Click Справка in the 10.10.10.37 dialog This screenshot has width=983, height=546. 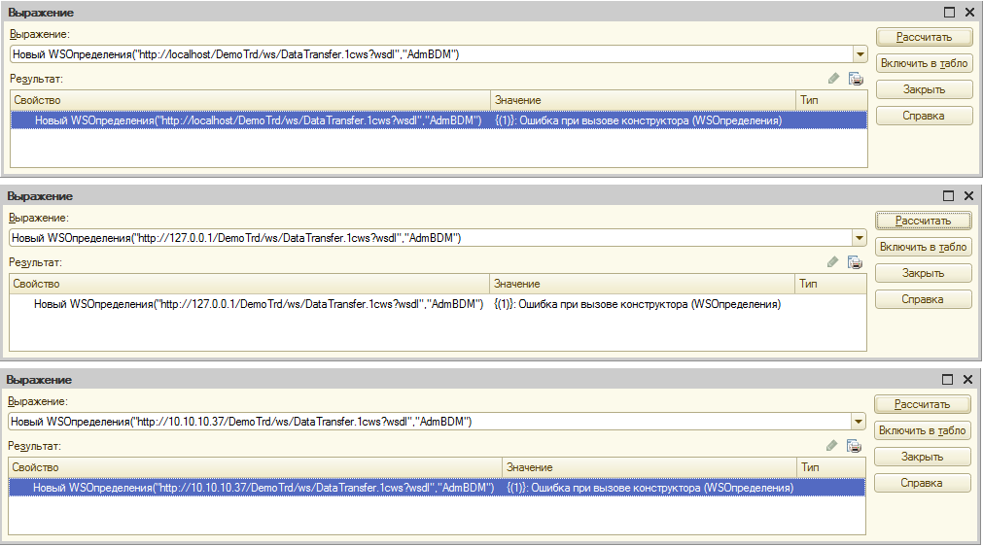pos(922,483)
